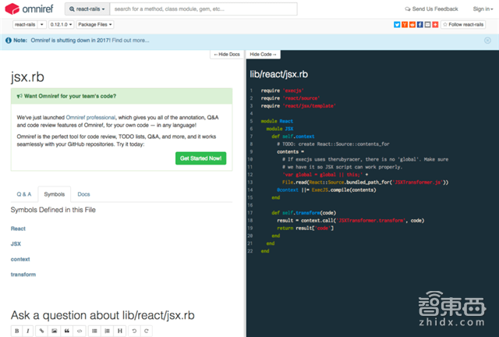The width and height of the screenshot is (499, 337).
Task: Hide the Code panel
Action: pos(263,54)
